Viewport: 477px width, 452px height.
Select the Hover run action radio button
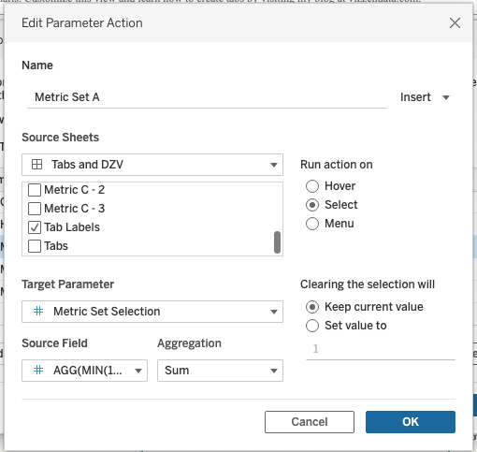pos(312,186)
